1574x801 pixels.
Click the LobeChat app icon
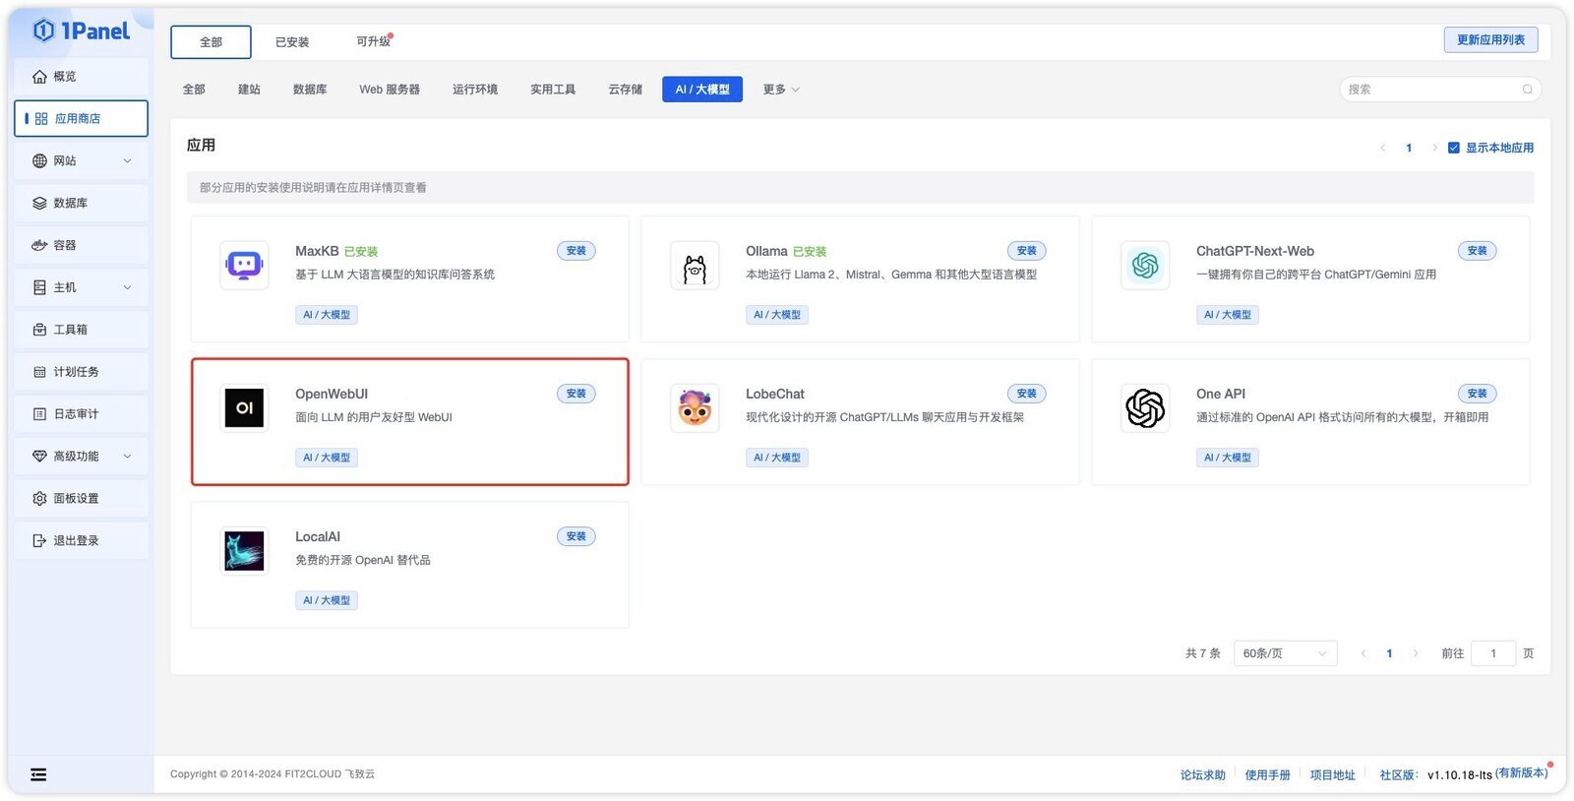click(x=695, y=408)
